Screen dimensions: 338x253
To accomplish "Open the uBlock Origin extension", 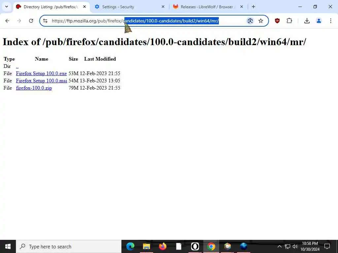I will 277,21.
